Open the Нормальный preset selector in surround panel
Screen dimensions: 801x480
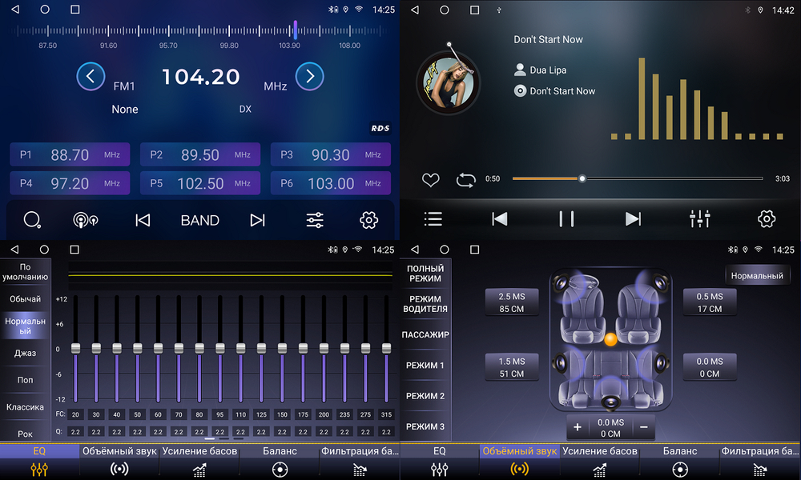tap(758, 274)
